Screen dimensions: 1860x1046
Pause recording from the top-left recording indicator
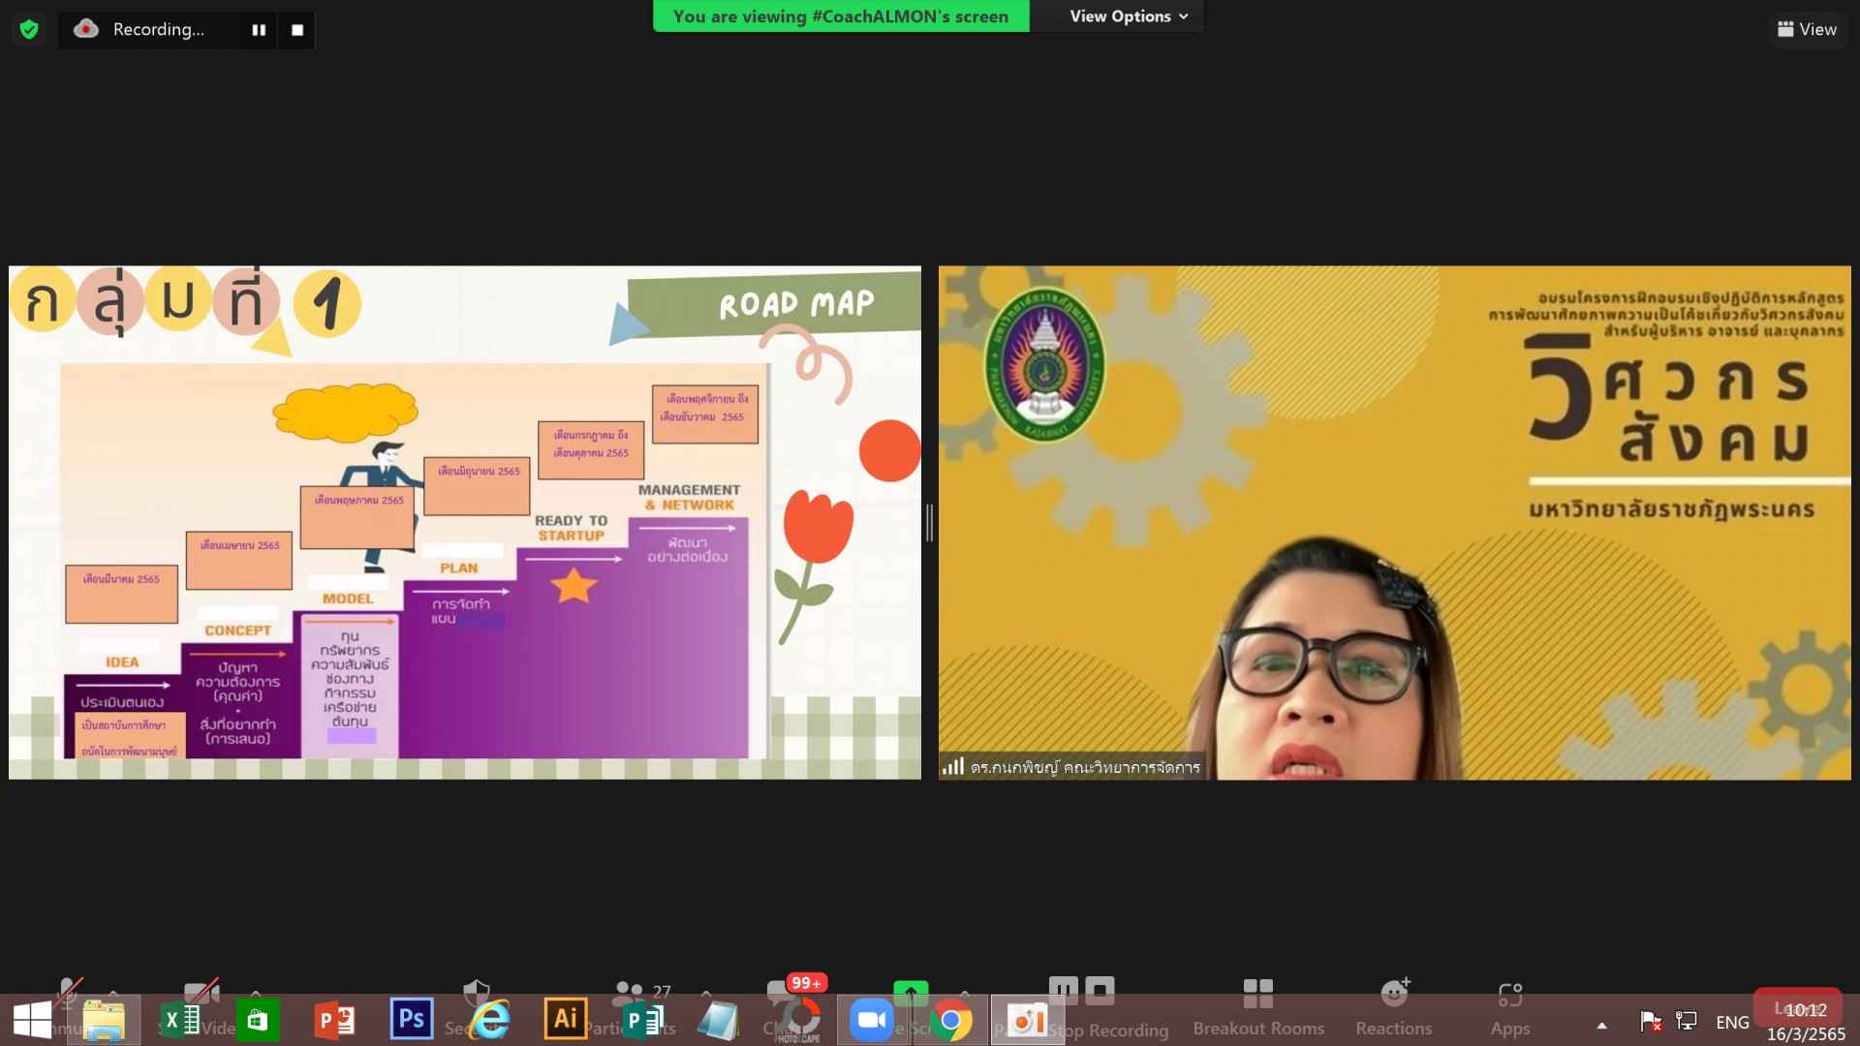[x=259, y=30]
